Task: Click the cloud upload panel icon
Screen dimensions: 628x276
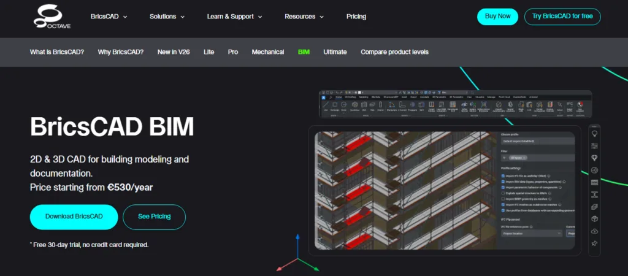Action: point(595,231)
